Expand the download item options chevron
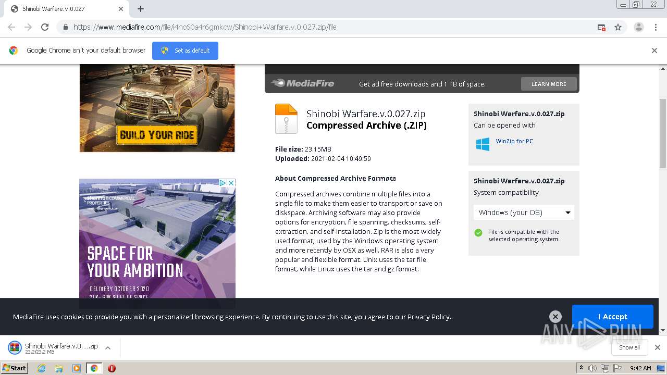The width and height of the screenshot is (667, 375). [108, 348]
